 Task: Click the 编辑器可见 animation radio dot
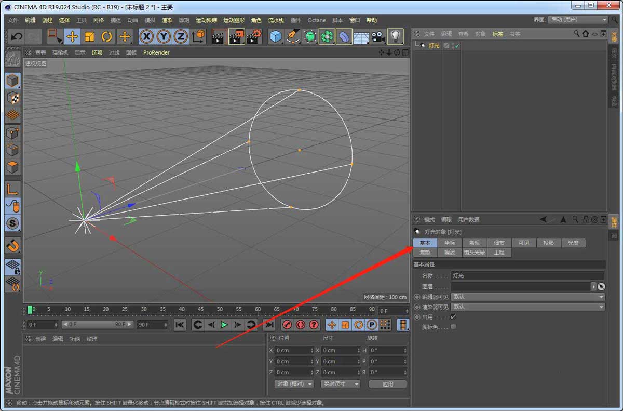(x=417, y=297)
